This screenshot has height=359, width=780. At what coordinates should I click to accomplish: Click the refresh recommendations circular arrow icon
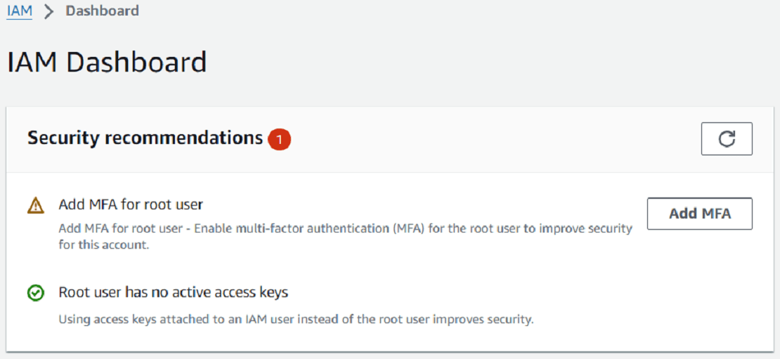pyautogui.click(x=727, y=139)
